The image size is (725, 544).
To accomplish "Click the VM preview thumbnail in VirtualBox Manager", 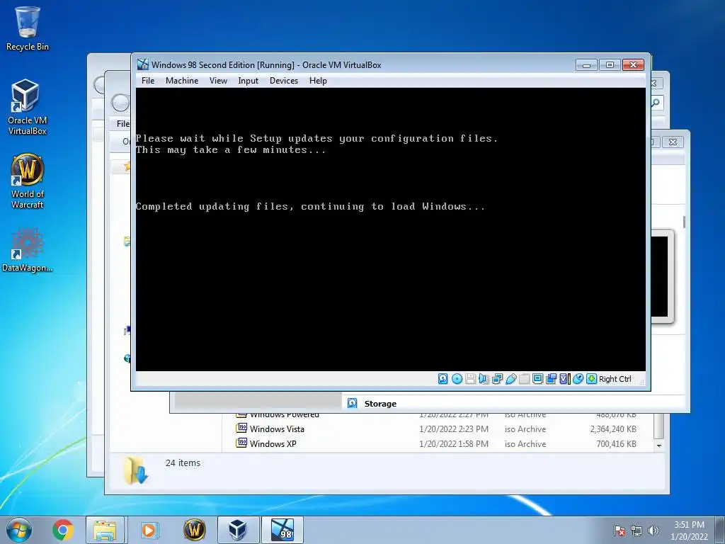I will point(662,277).
